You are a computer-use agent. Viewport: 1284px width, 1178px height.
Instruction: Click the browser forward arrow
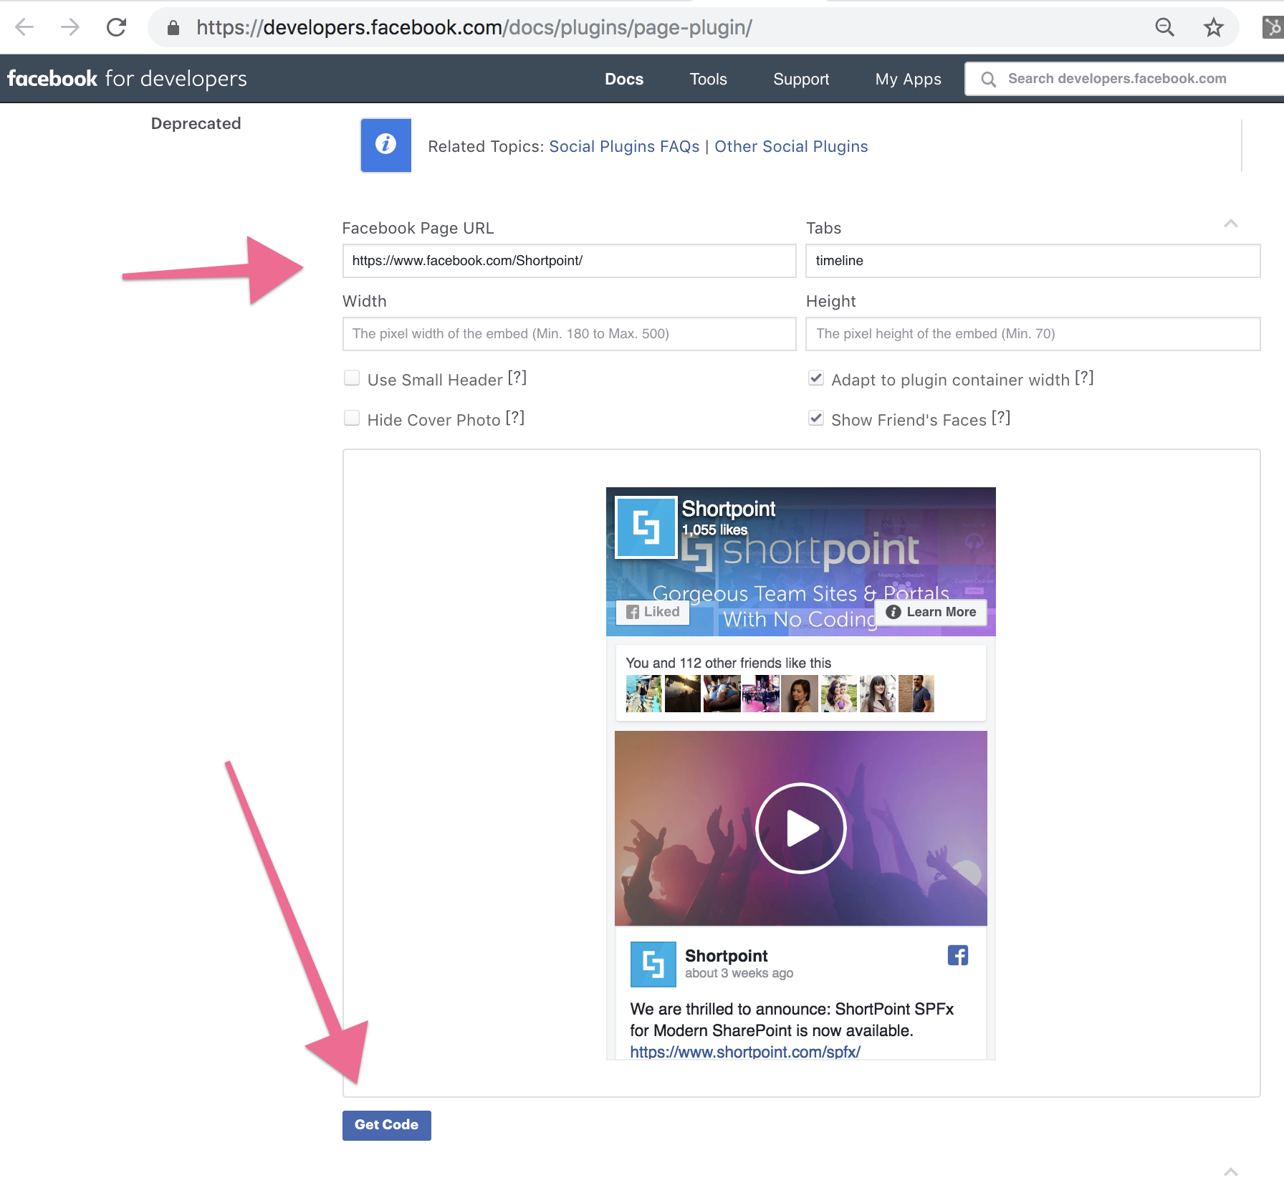tap(70, 27)
